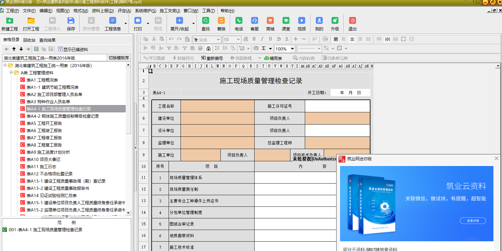Click the 重新编号 button

[x=212, y=58]
